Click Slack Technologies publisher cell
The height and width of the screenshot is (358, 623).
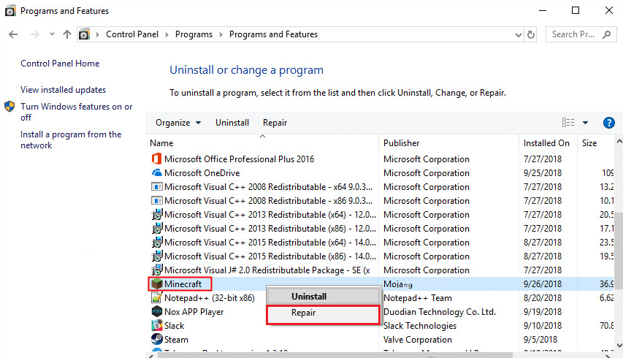pyautogui.click(x=420, y=326)
